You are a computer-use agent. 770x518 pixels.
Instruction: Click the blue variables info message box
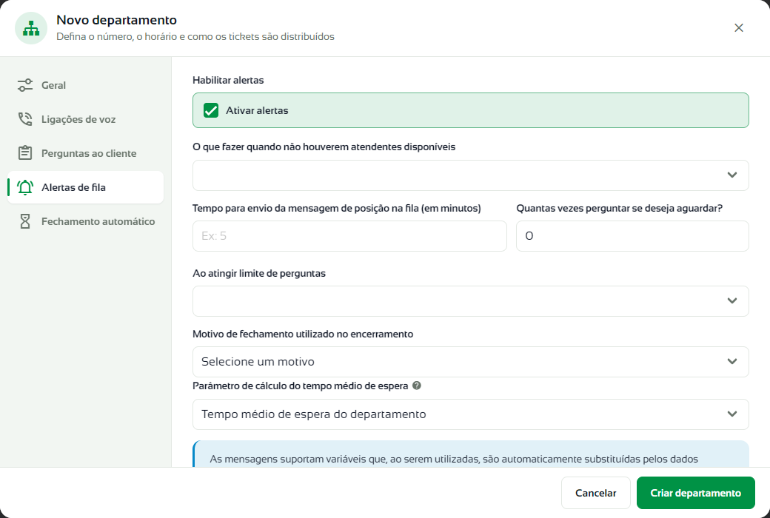tap(470, 454)
